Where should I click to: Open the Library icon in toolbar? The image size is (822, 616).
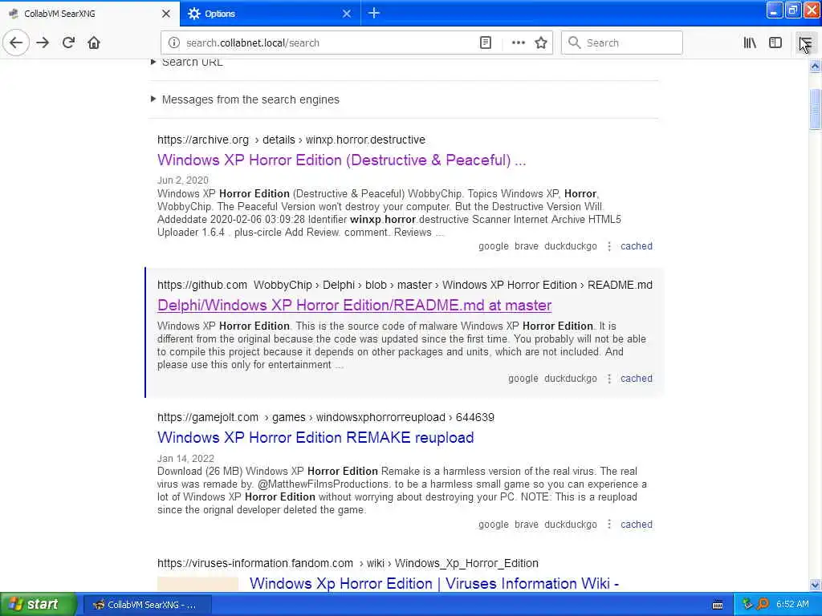pos(750,43)
